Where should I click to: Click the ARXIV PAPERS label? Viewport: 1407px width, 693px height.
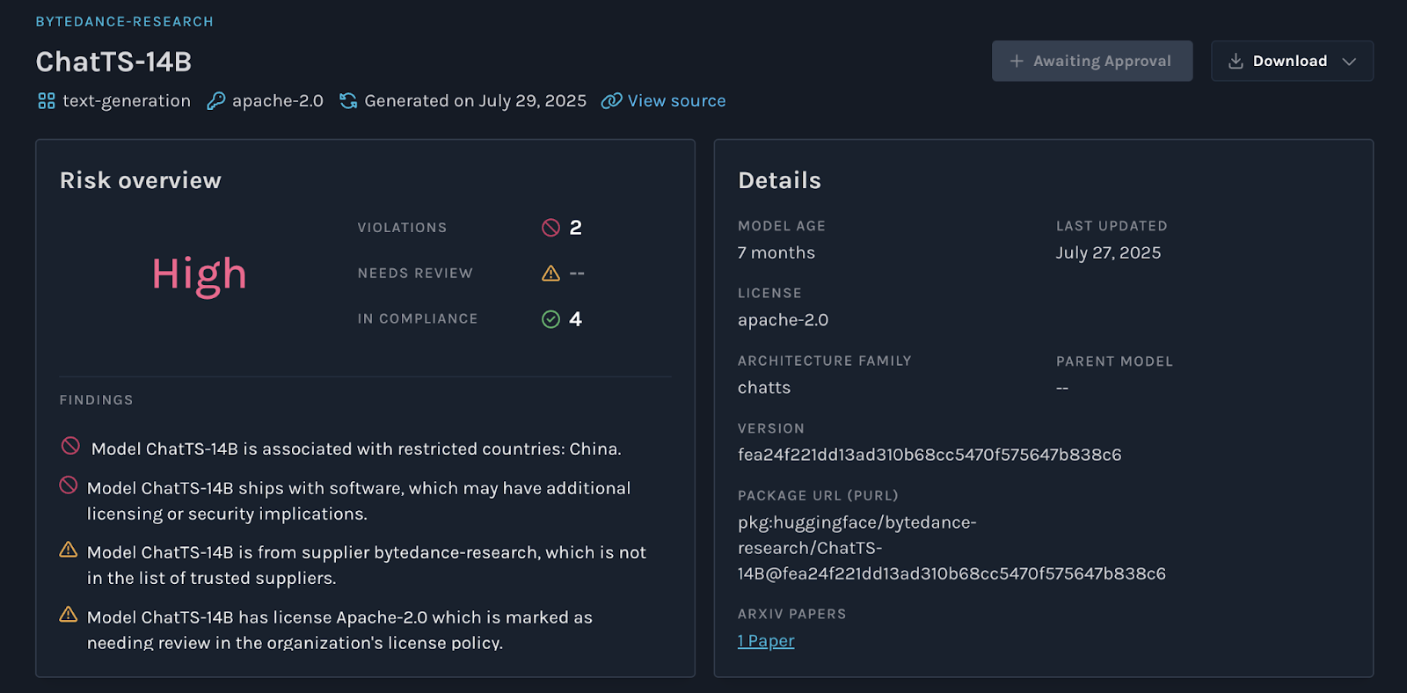791,614
